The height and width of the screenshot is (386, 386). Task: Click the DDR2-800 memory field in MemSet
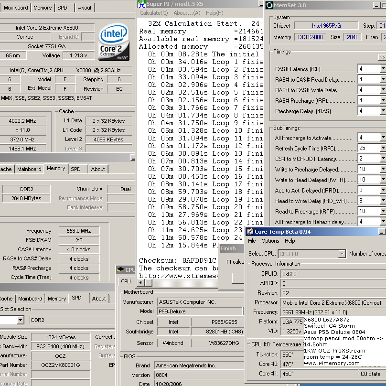310,37
